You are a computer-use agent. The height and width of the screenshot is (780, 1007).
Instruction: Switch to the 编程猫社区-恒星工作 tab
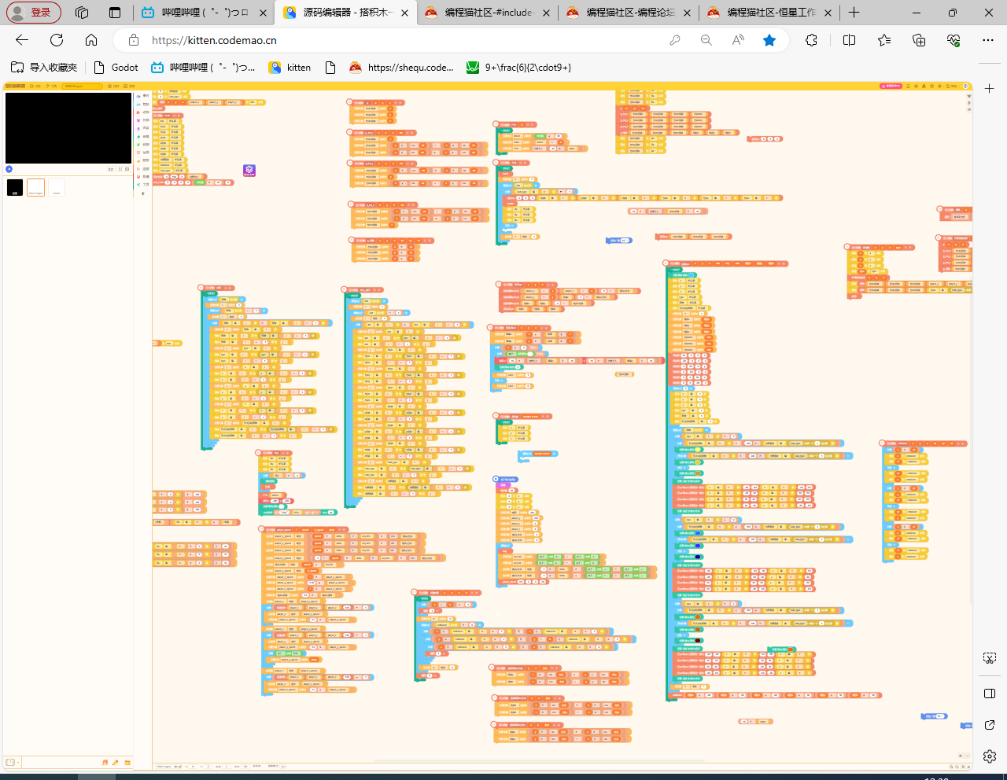(x=769, y=13)
